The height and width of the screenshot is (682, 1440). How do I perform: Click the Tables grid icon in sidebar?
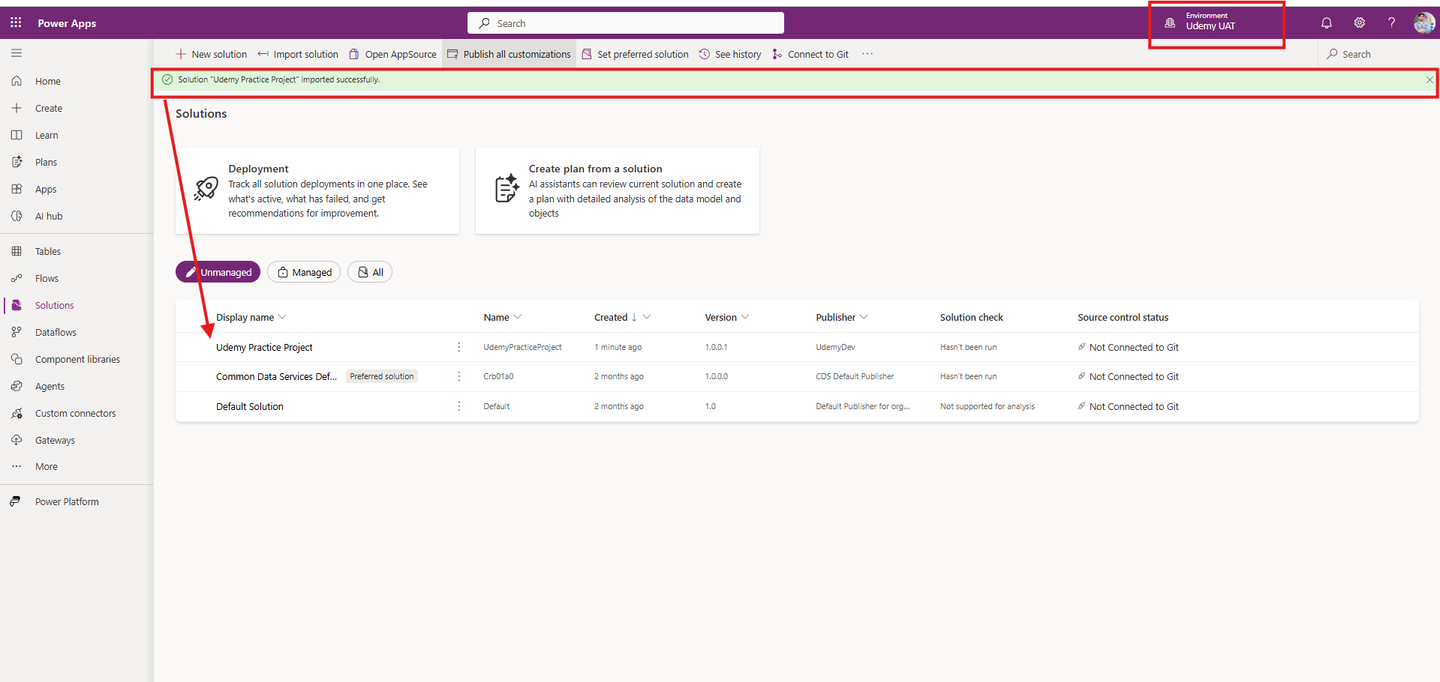[x=17, y=251]
